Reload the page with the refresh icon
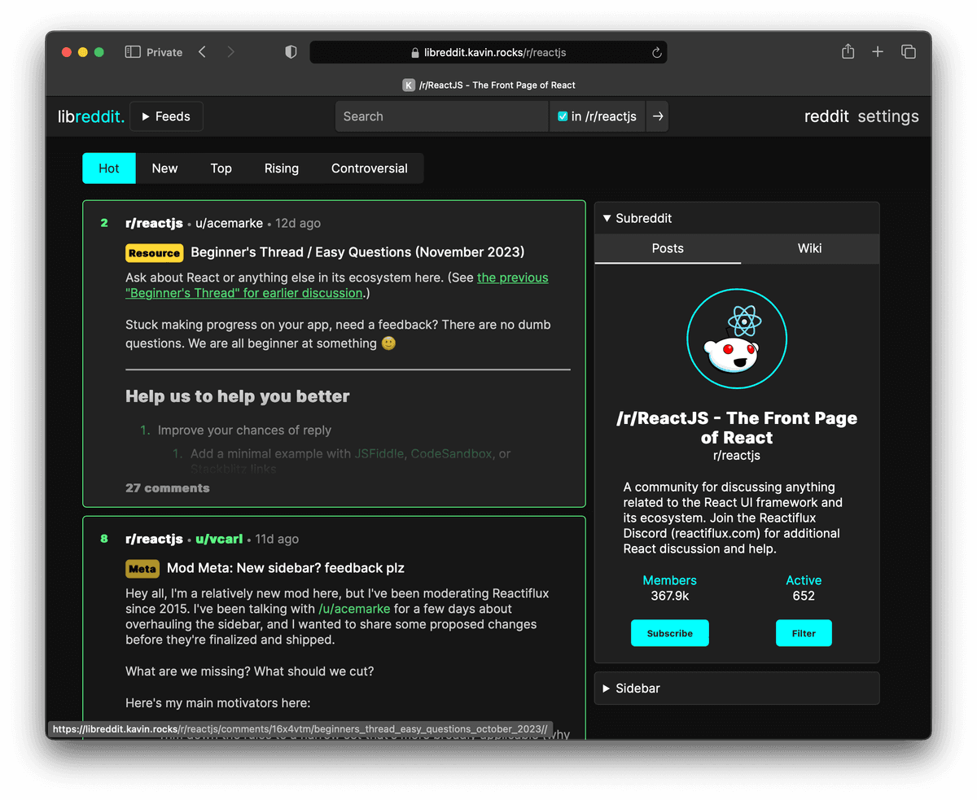This screenshot has width=977, height=800. [x=657, y=52]
